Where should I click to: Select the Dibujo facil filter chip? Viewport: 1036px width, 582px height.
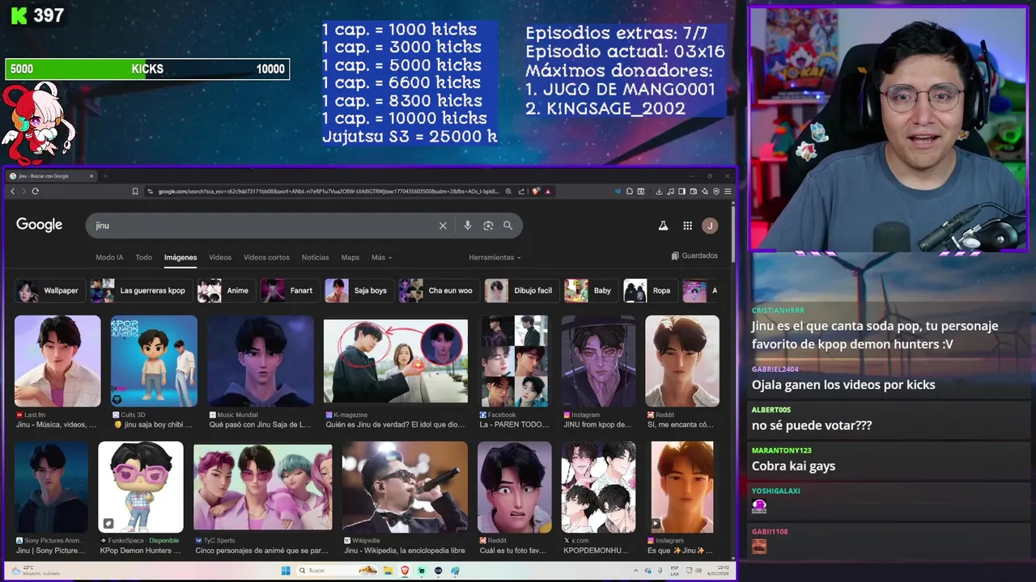click(521, 291)
